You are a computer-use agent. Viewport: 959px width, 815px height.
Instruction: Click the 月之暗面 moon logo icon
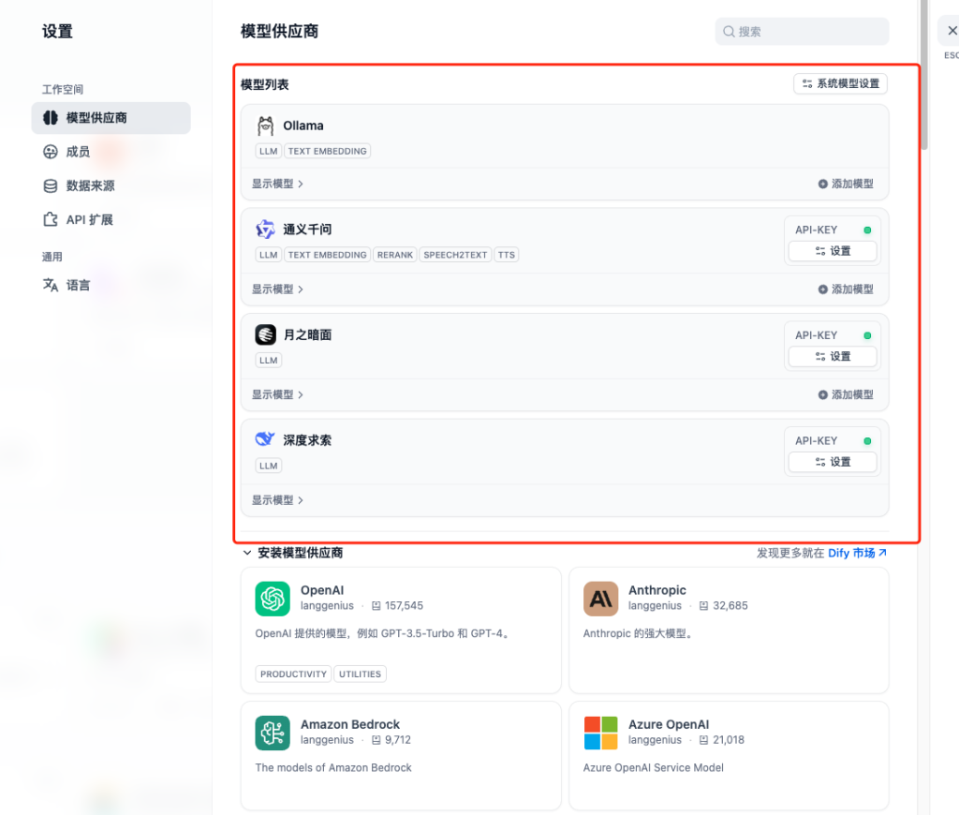click(x=265, y=334)
